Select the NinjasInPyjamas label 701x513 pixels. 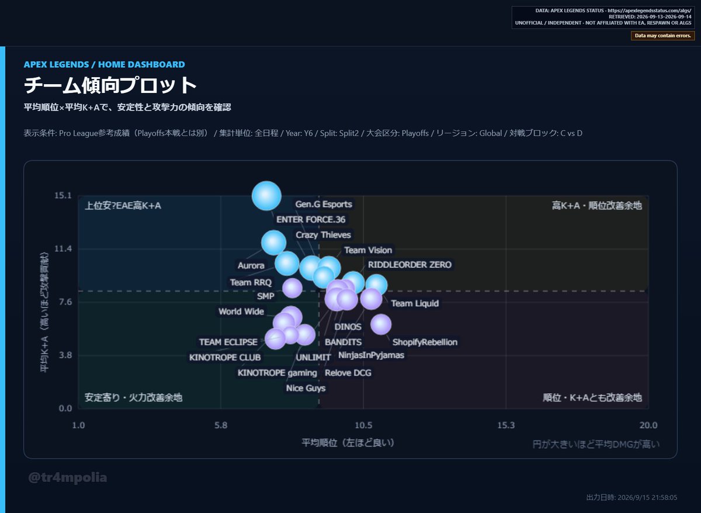pyautogui.click(x=372, y=355)
